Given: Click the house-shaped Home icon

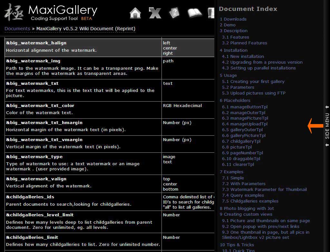Looking at the screenshot, I should point(135,13).
